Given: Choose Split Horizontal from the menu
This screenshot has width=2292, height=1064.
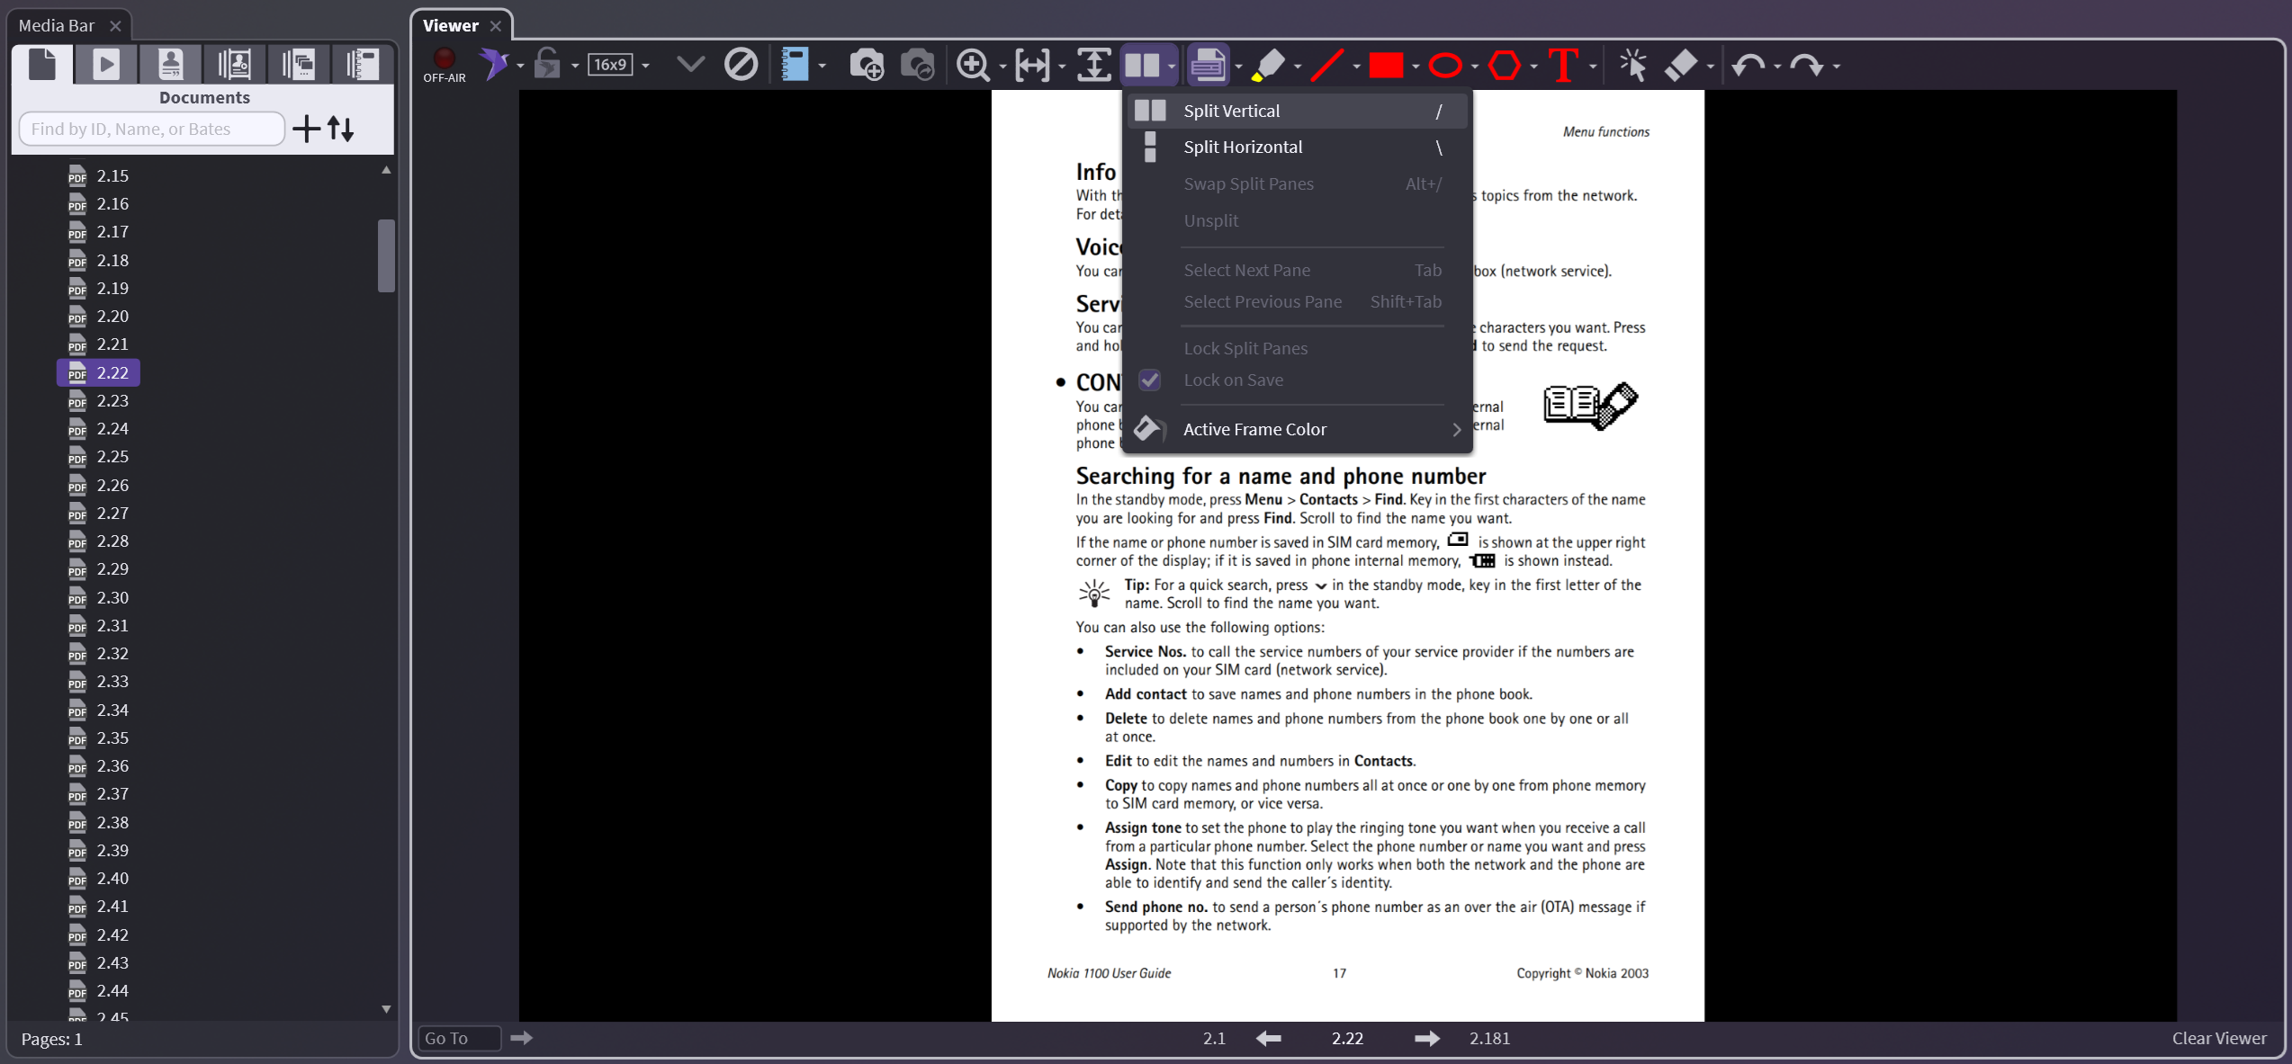Looking at the screenshot, I should click(1242, 148).
